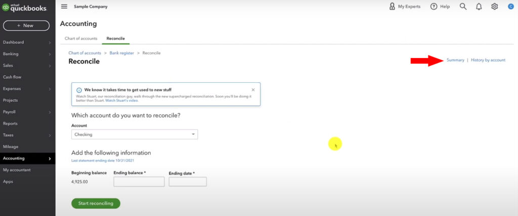Click the Ending date input field
The height and width of the screenshot is (216, 518).
[x=188, y=182]
